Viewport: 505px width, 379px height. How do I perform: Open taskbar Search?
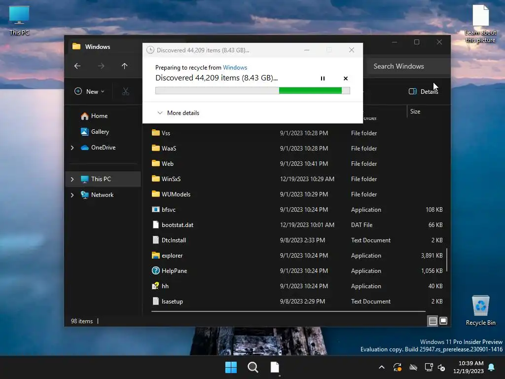pyautogui.click(x=253, y=367)
